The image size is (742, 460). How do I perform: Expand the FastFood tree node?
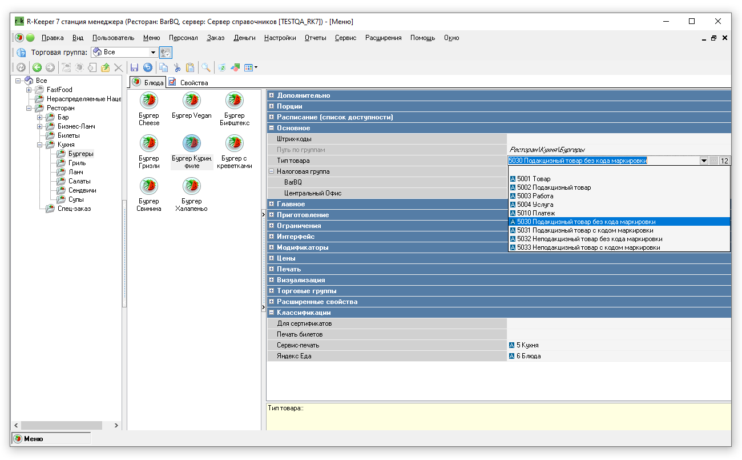pos(29,90)
